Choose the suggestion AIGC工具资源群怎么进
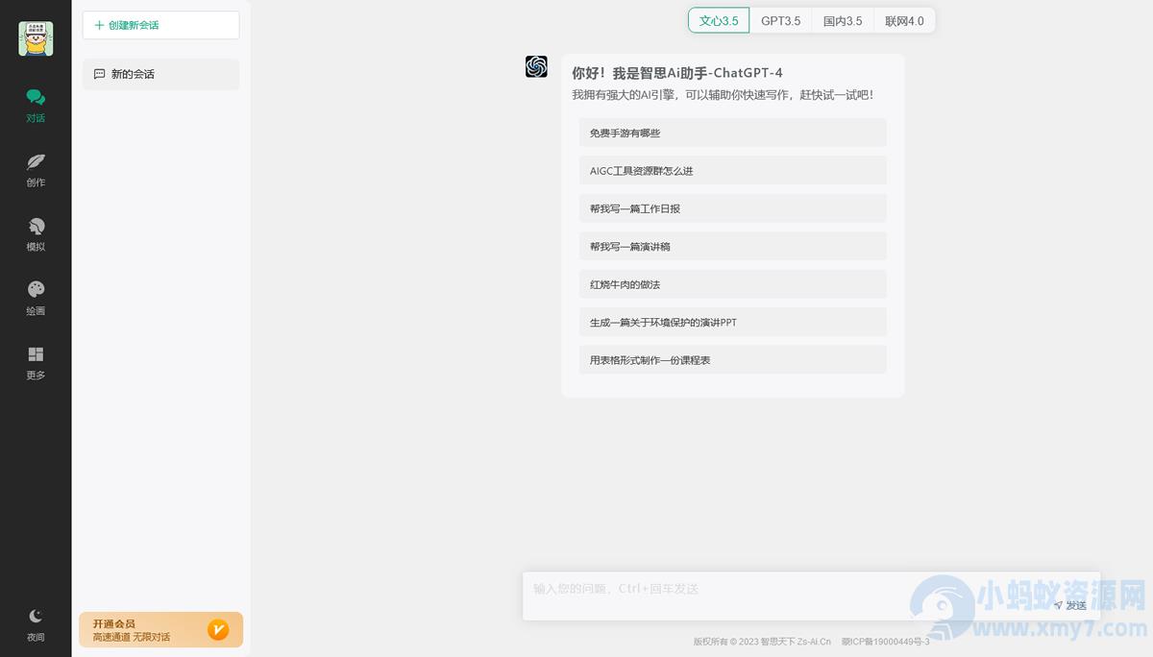 tap(732, 171)
